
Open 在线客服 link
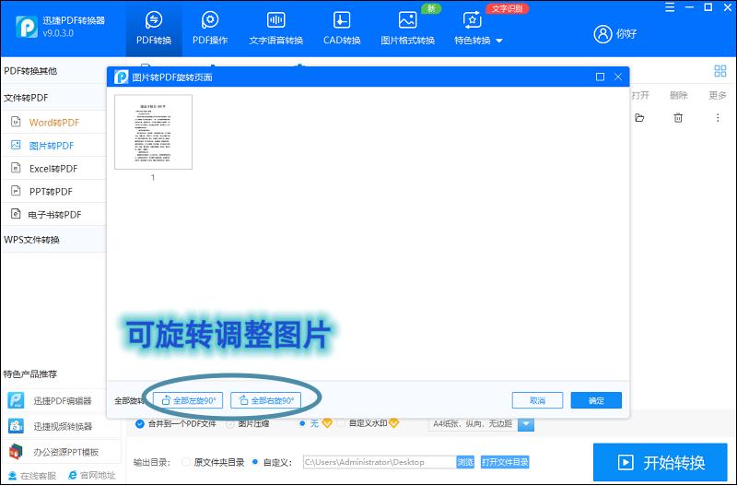pos(32,476)
